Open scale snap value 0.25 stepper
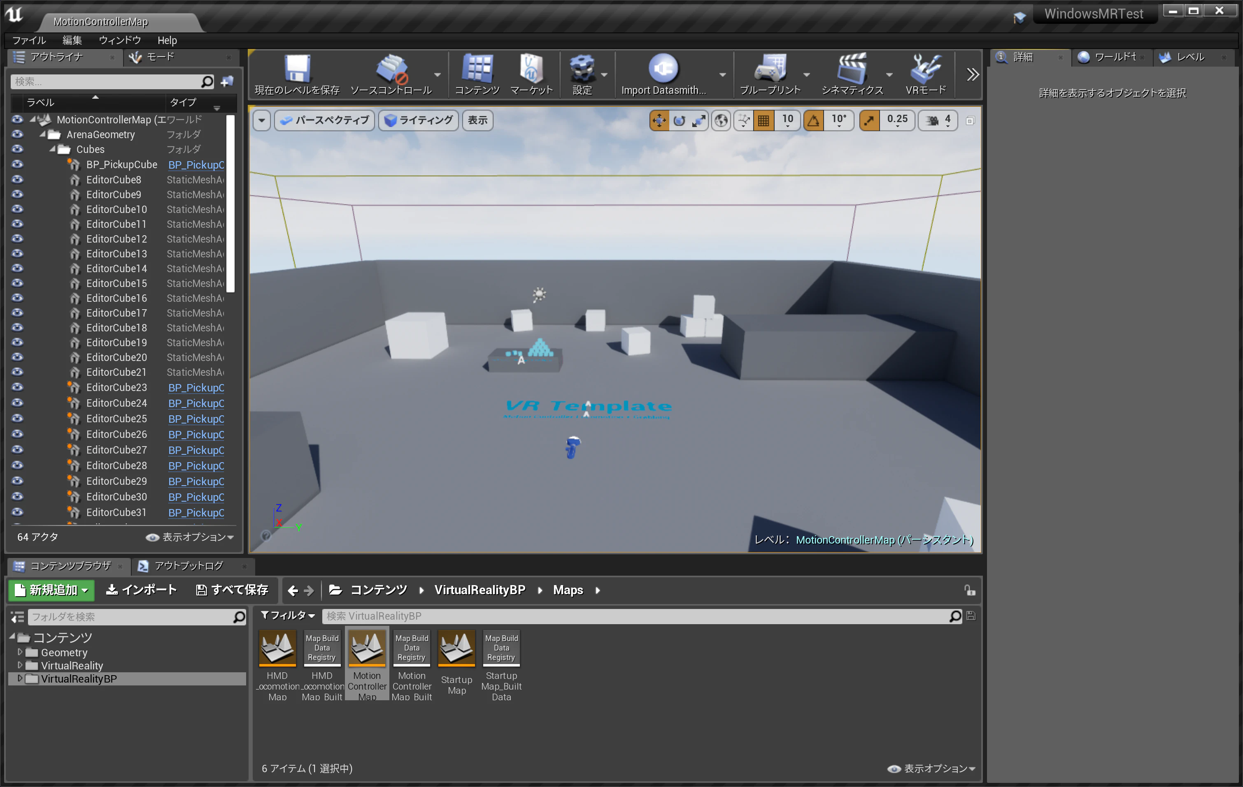 pos(897,120)
